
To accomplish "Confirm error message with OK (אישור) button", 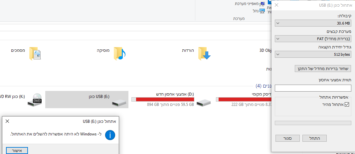I will click(x=17, y=151).
